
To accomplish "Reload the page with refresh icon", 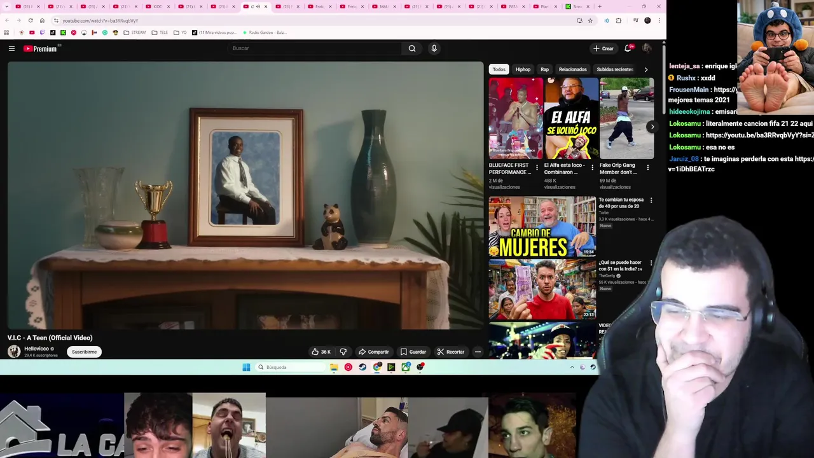I will coord(30,20).
